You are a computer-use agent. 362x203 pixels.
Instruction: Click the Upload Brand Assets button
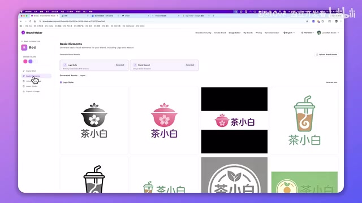tap(326, 55)
